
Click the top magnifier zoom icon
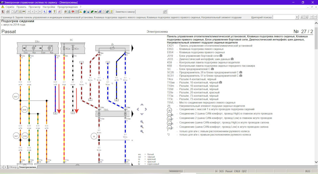[x=142, y=122]
